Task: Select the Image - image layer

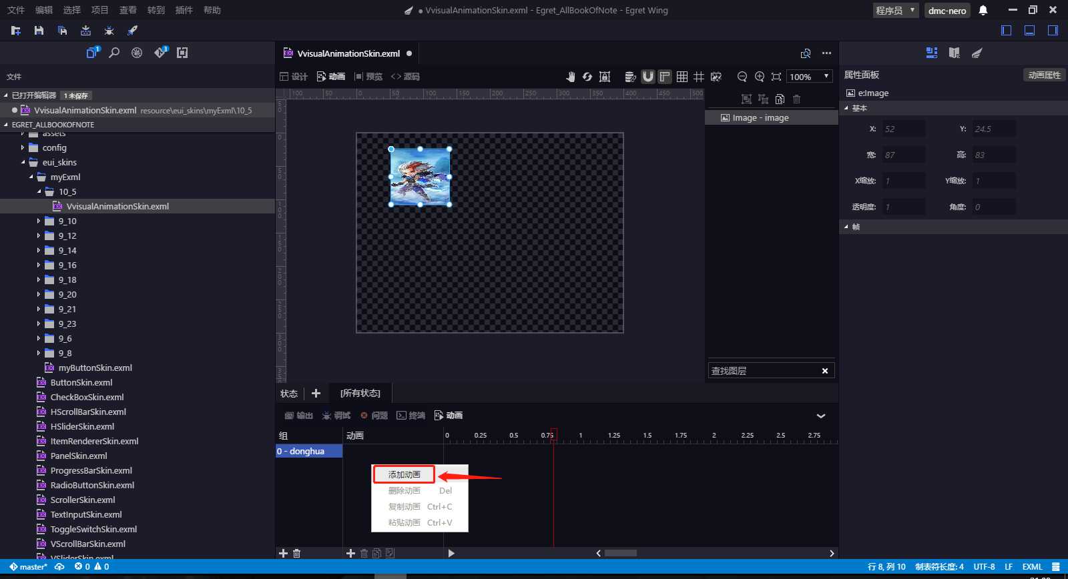Action: point(772,117)
